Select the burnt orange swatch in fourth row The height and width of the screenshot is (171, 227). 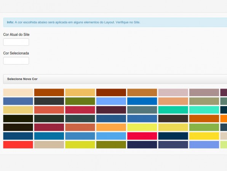pyautogui.click(x=204, y=118)
